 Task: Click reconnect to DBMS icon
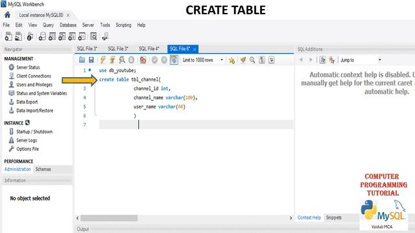tap(105, 36)
